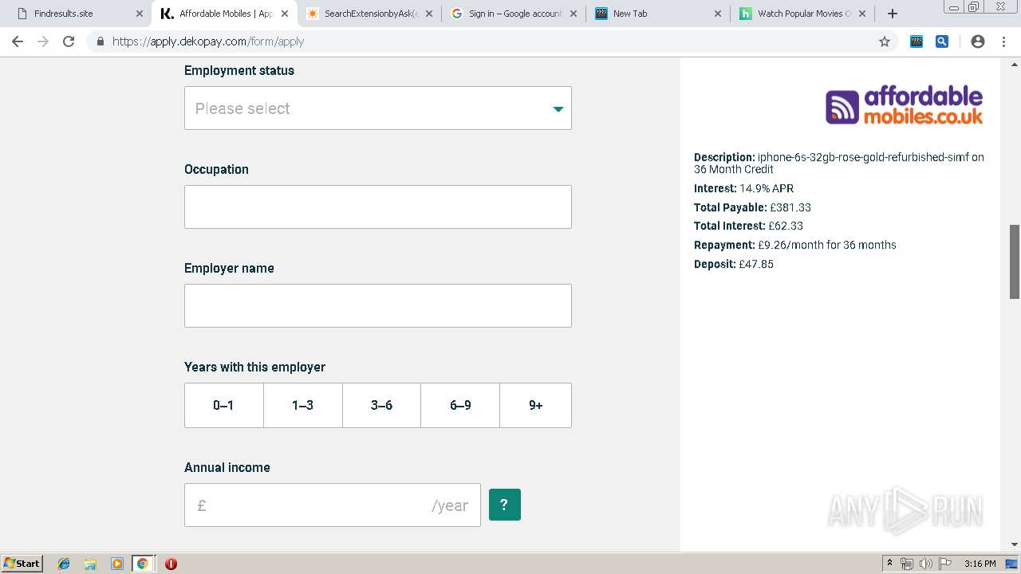Close the Affordable Mobiles tab
1021x574 pixels.
tap(285, 14)
